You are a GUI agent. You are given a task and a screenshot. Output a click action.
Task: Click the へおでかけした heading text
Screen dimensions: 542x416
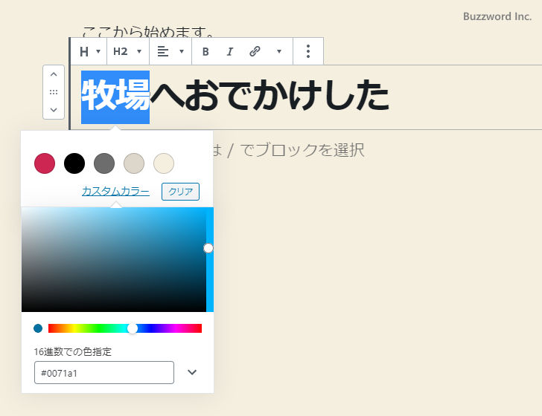(270, 95)
